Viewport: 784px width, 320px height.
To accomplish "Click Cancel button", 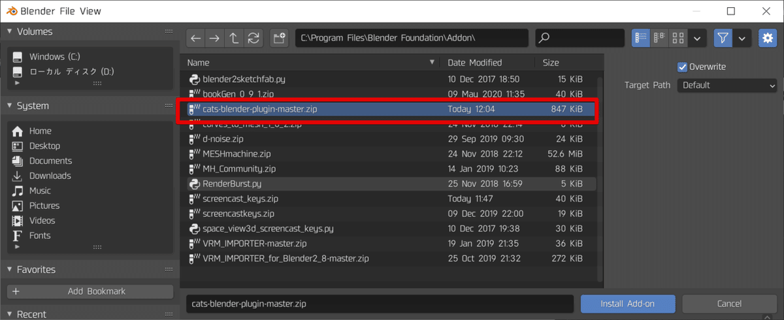I will [729, 304].
